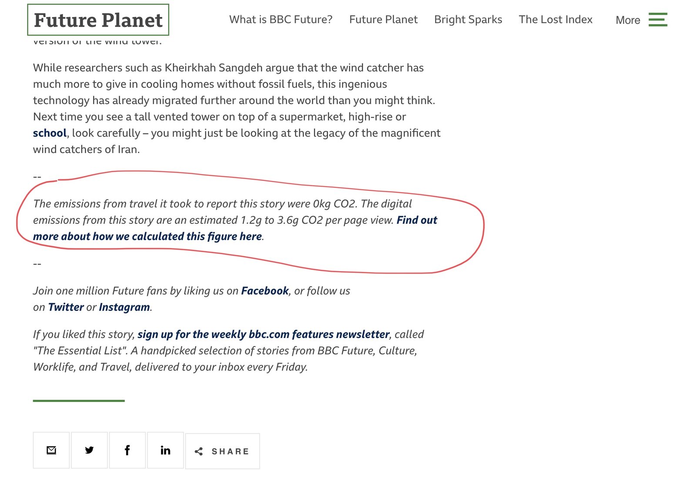Click the SHARE button
696x491 pixels.
pos(223,451)
